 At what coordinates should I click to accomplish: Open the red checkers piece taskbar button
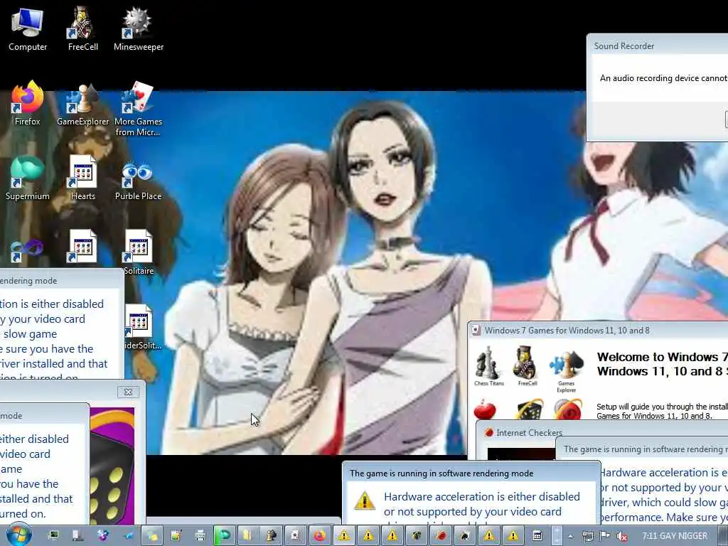pos(440,536)
